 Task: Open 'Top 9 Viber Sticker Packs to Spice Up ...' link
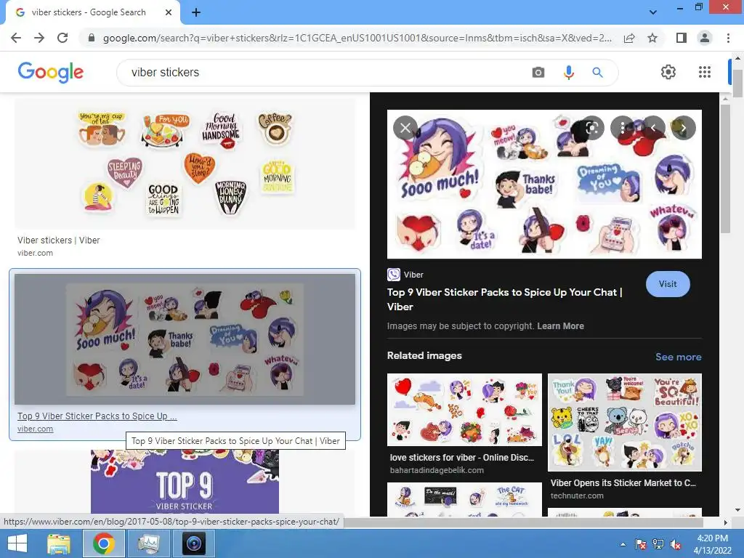(x=97, y=416)
